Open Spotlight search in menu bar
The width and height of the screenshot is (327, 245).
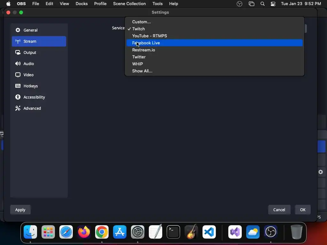tap(262, 4)
